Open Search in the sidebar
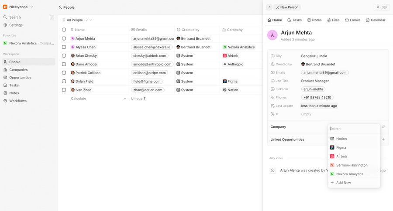The height and width of the screenshot is (211, 393). pos(28,17)
